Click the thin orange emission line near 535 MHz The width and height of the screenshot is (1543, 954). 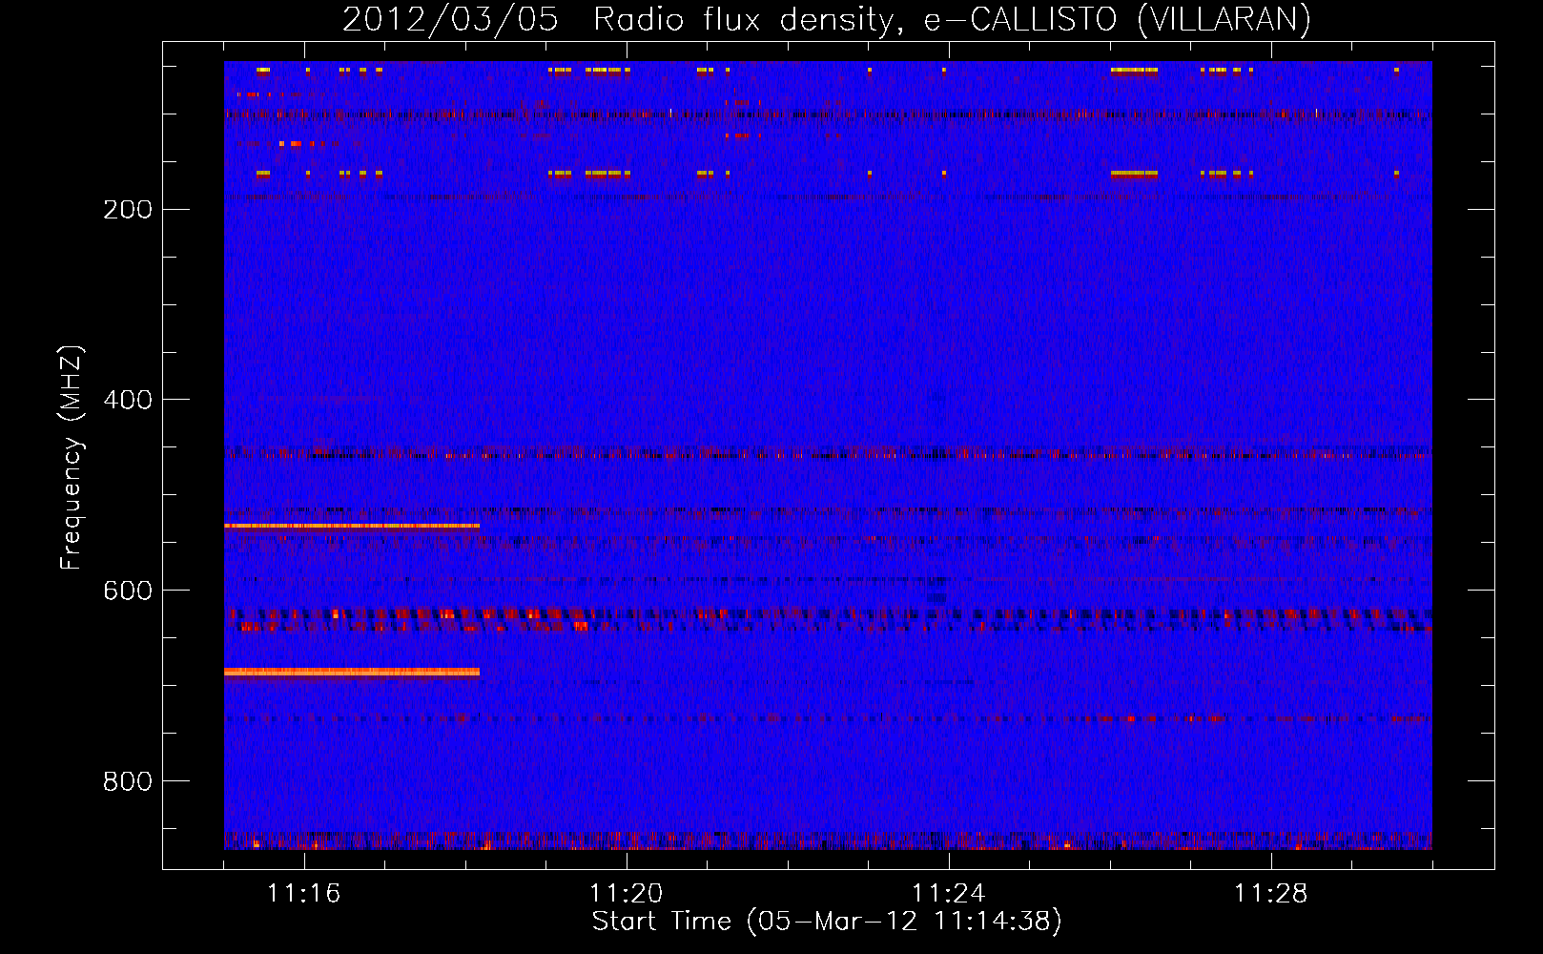click(x=352, y=526)
